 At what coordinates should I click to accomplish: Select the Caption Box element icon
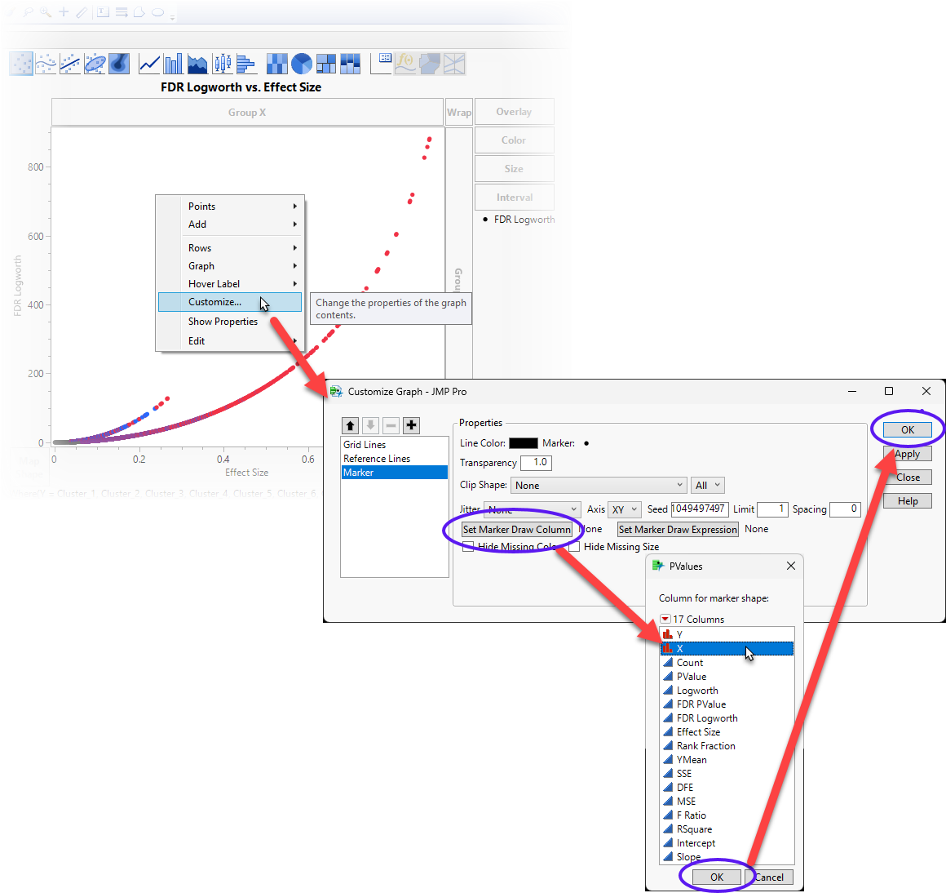(382, 64)
